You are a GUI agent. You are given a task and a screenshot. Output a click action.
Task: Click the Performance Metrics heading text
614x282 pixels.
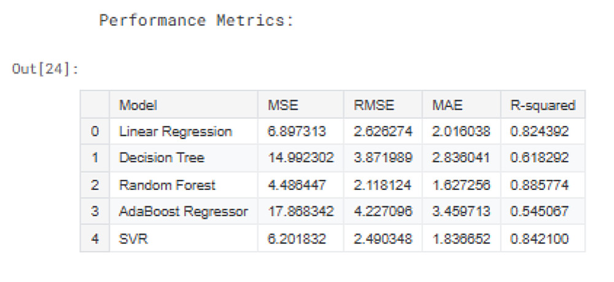196,20
